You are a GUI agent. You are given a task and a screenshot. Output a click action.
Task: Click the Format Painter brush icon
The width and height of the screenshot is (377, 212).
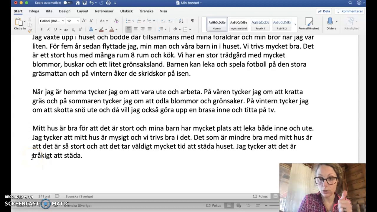pos(30,31)
